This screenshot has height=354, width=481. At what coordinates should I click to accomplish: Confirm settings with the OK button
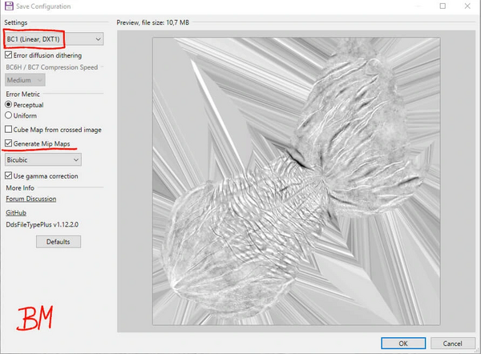click(402, 343)
